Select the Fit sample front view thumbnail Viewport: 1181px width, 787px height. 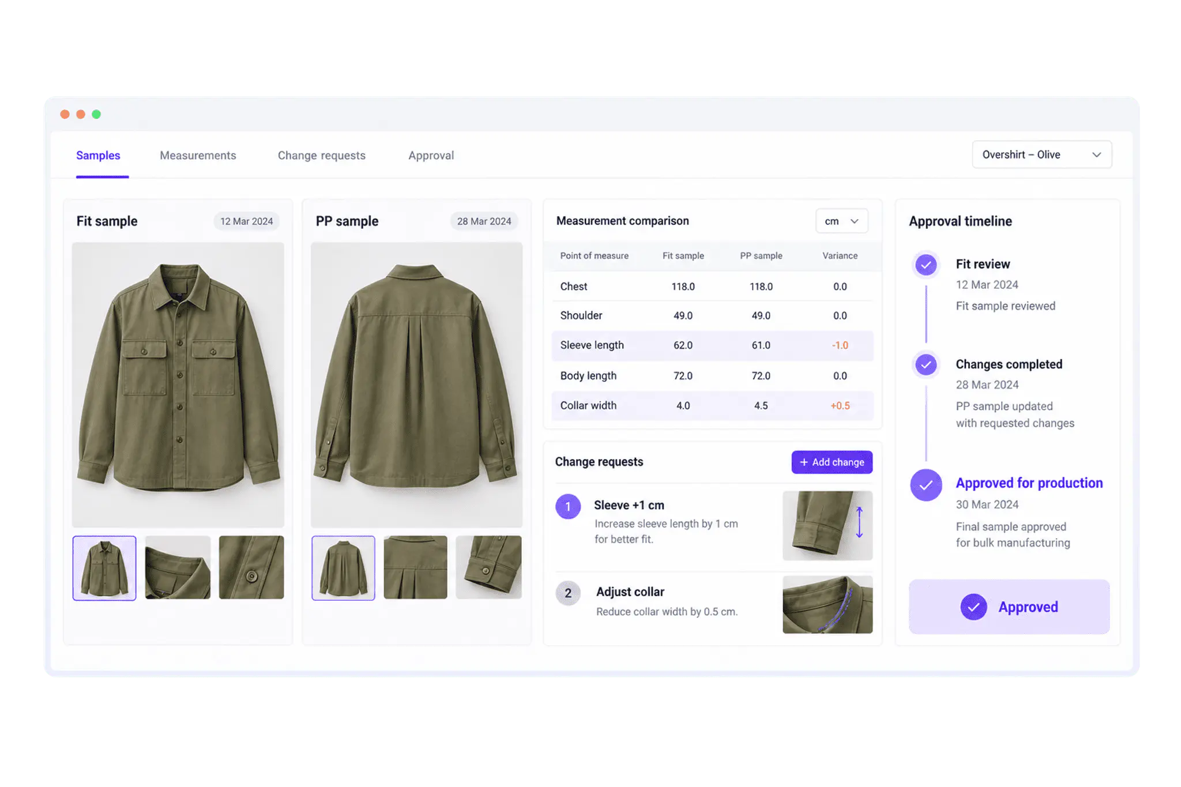pos(104,568)
